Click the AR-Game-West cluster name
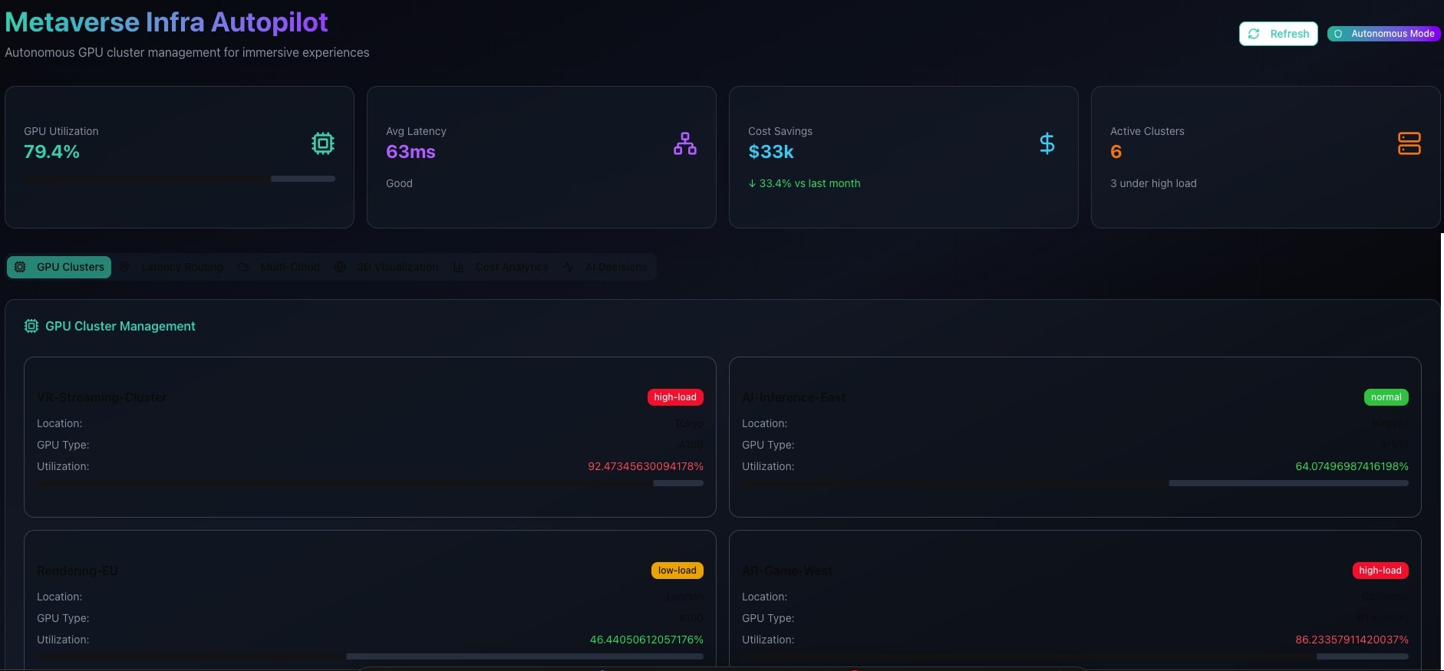Screen dimensions: 1444x671 (x=786, y=571)
